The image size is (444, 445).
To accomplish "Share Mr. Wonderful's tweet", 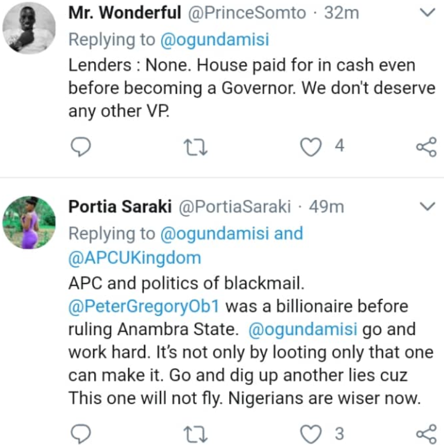I will tap(427, 146).
